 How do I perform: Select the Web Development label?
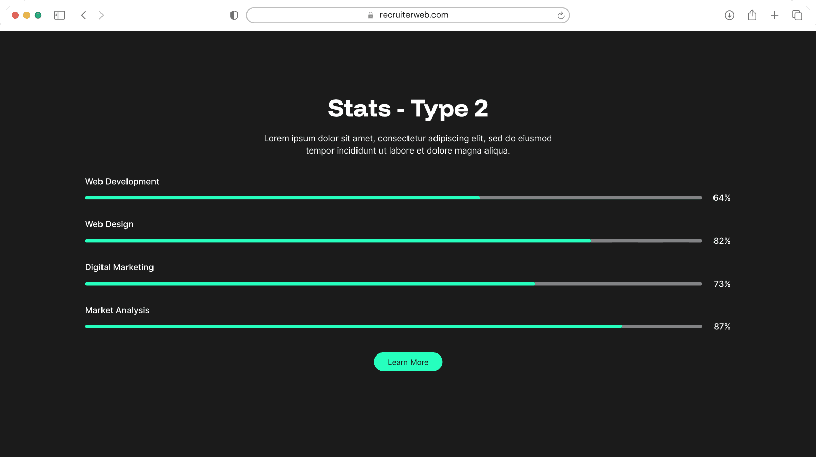122,182
